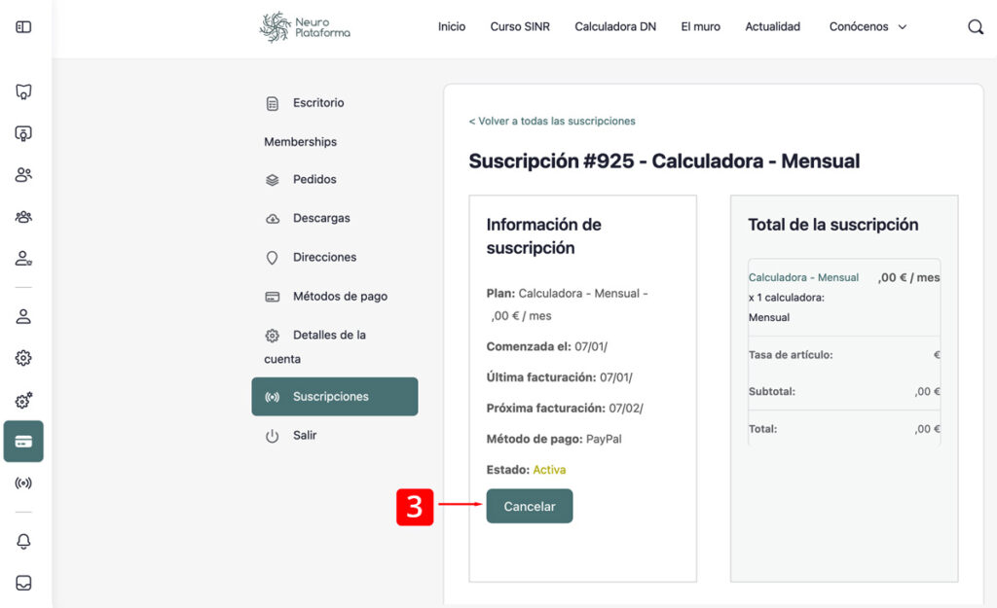The image size is (997, 608).
Task: Open the Calculadora - Mensual product link
Action: pyautogui.click(x=803, y=277)
